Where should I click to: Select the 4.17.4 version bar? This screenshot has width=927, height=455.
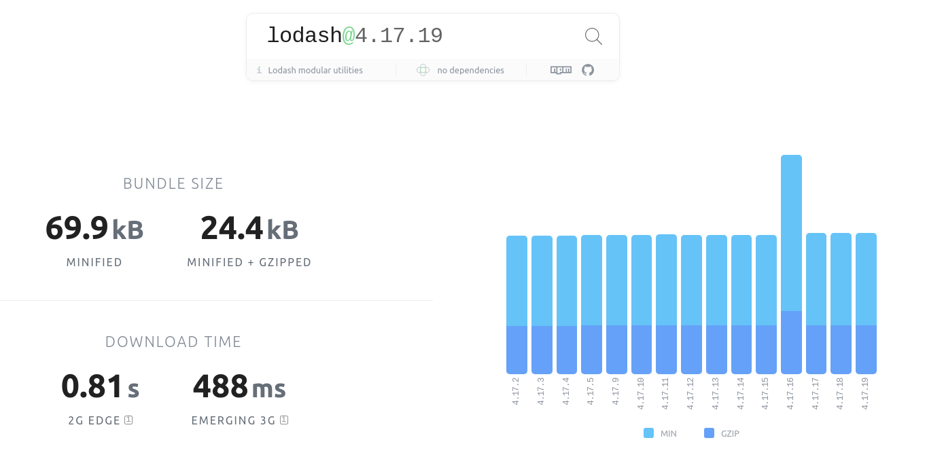567,305
